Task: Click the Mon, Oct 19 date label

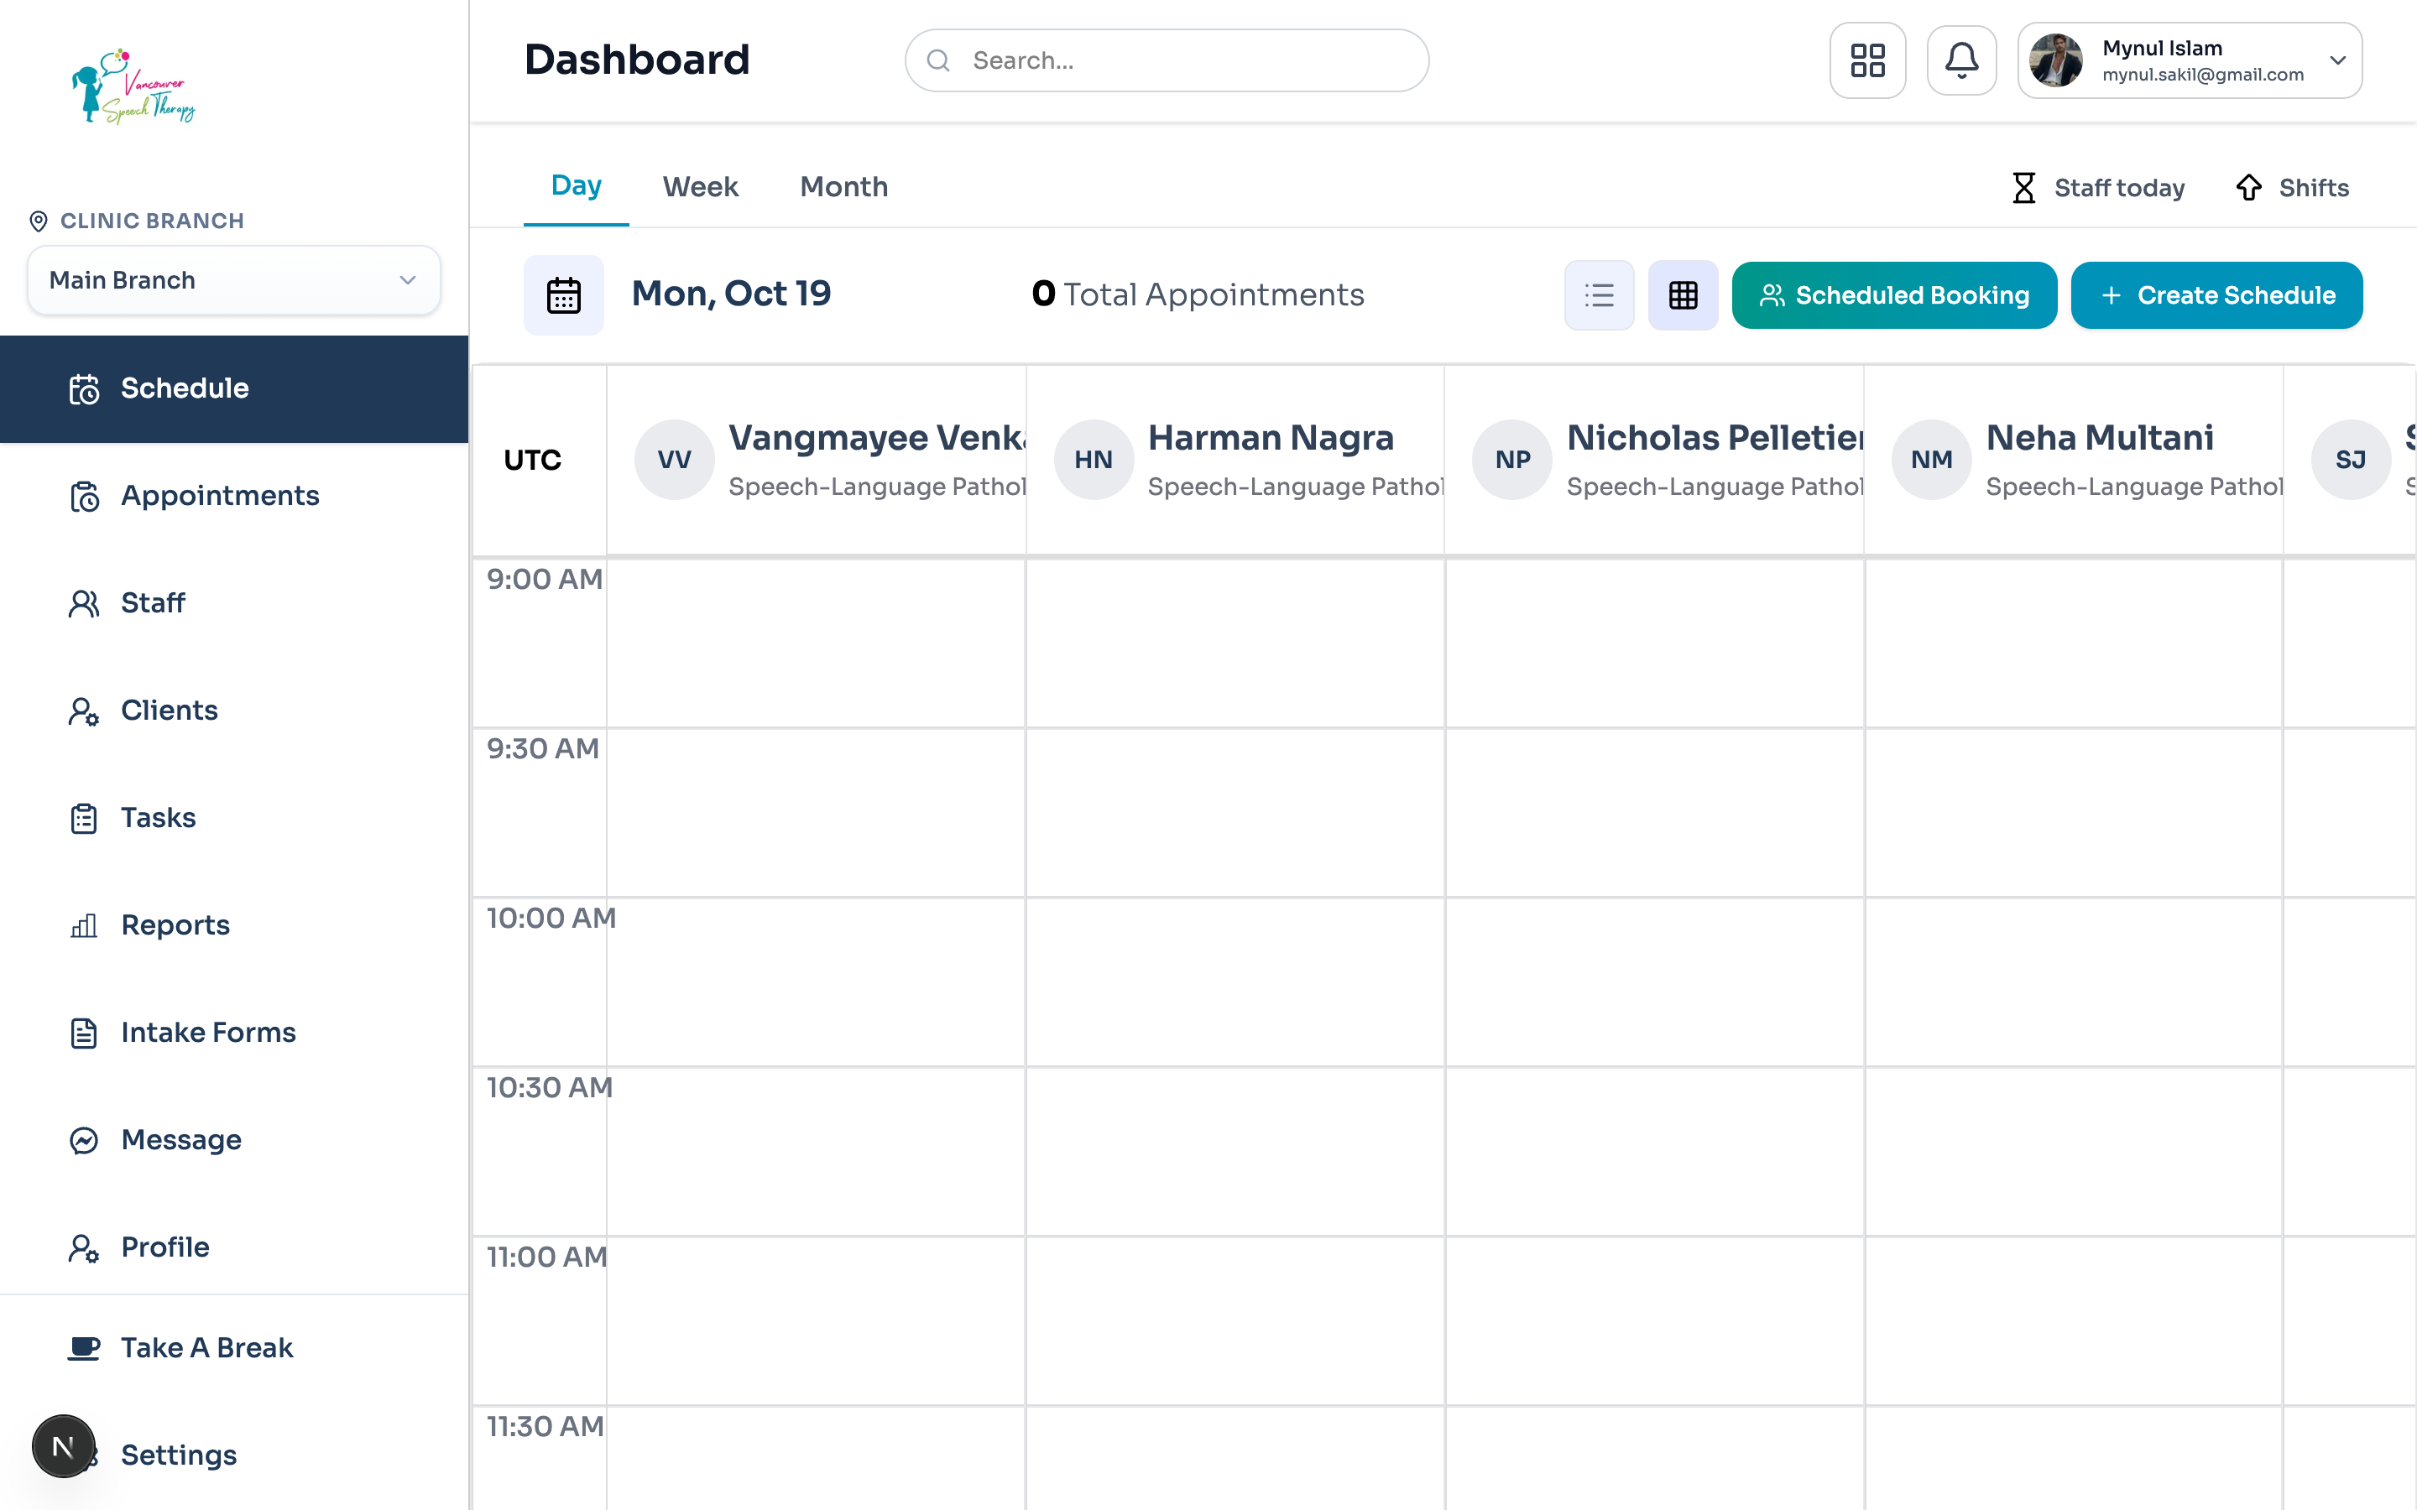Action: [x=731, y=294]
